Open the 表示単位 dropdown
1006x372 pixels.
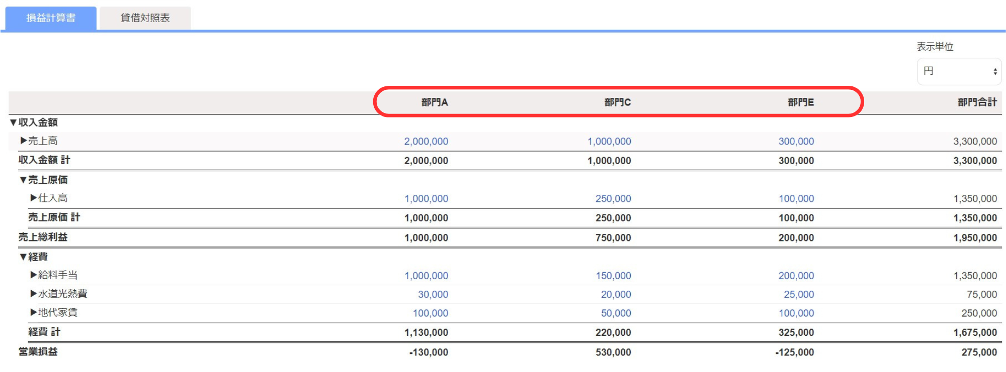959,71
